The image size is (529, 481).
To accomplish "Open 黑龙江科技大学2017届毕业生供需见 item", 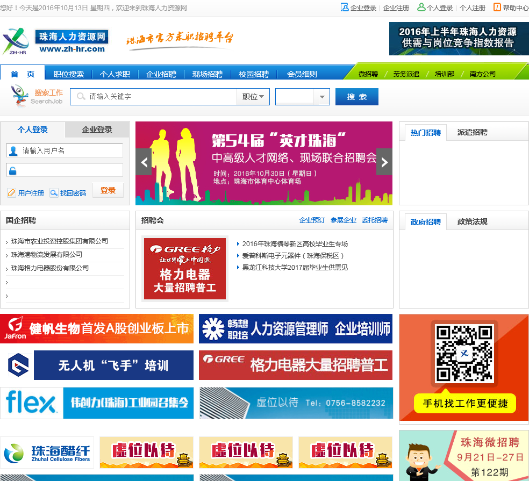I will [x=295, y=268].
